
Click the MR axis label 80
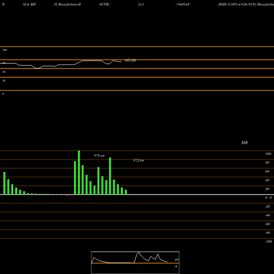coord(267,163)
